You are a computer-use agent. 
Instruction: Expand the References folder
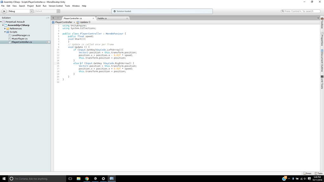click(x=5, y=28)
